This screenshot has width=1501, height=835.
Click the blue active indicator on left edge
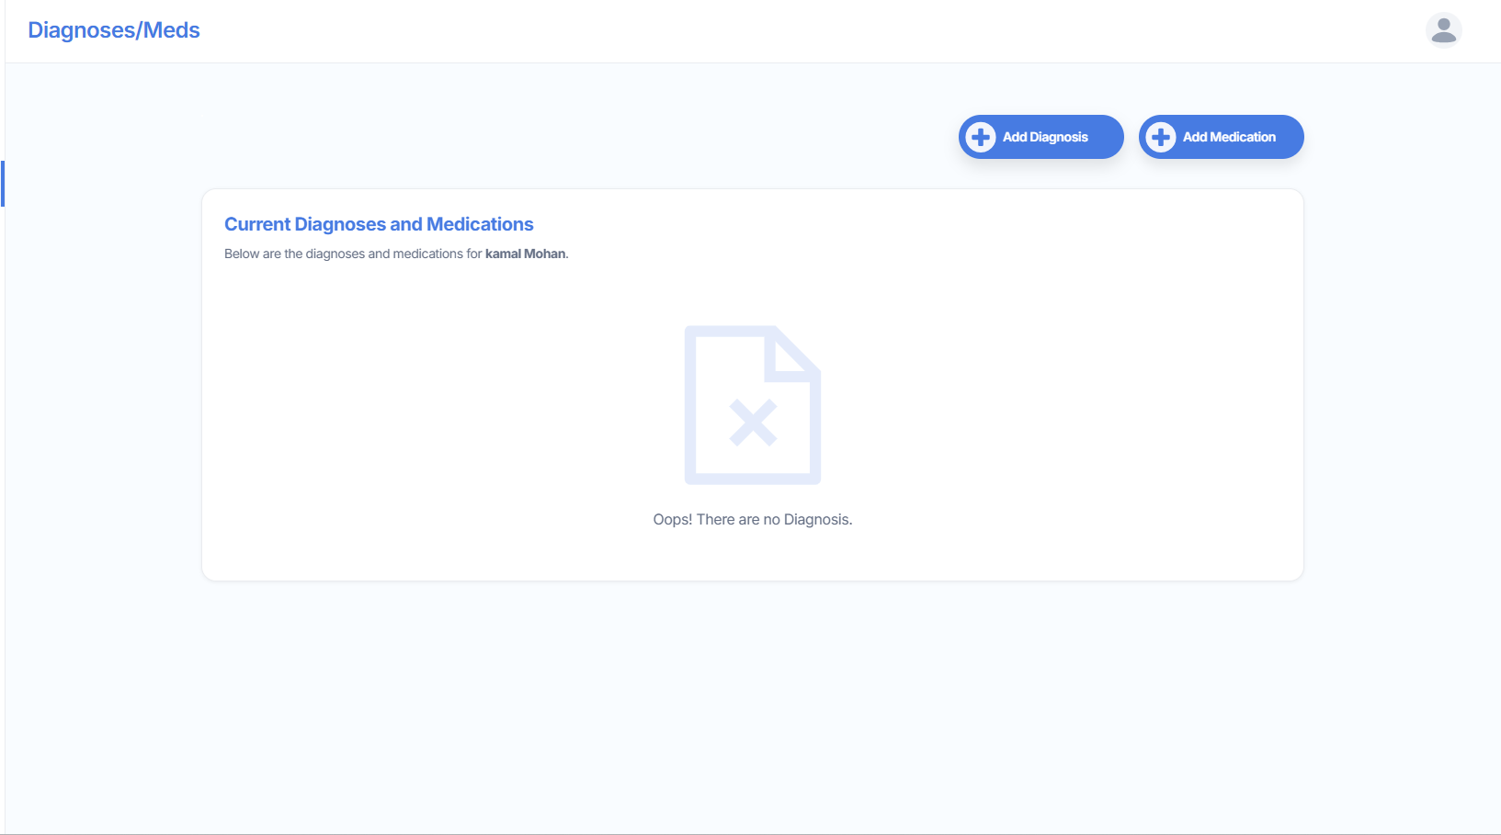pyautogui.click(x=3, y=184)
